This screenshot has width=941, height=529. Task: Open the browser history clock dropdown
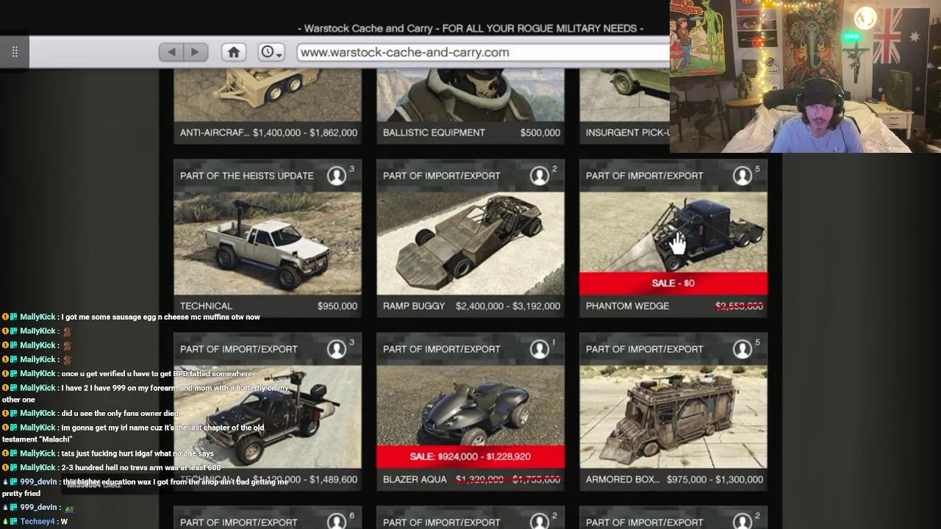point(271,52)
